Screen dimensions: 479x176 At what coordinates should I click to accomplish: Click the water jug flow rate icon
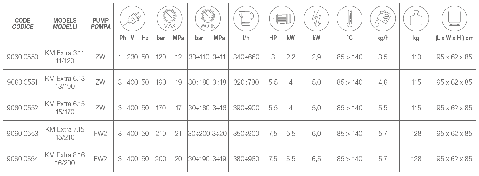(246, 18)
